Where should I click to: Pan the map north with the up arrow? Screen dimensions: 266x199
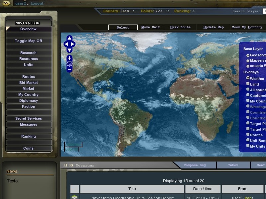[x=69, y=38]
